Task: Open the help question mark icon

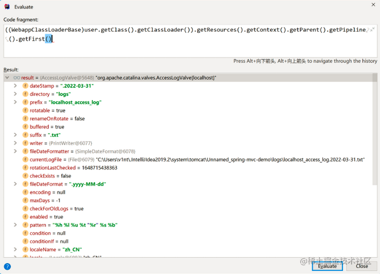Action: [7, 267]
